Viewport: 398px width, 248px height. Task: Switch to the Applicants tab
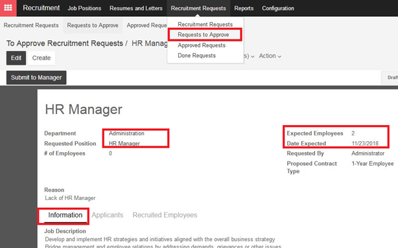coord(108,215)
